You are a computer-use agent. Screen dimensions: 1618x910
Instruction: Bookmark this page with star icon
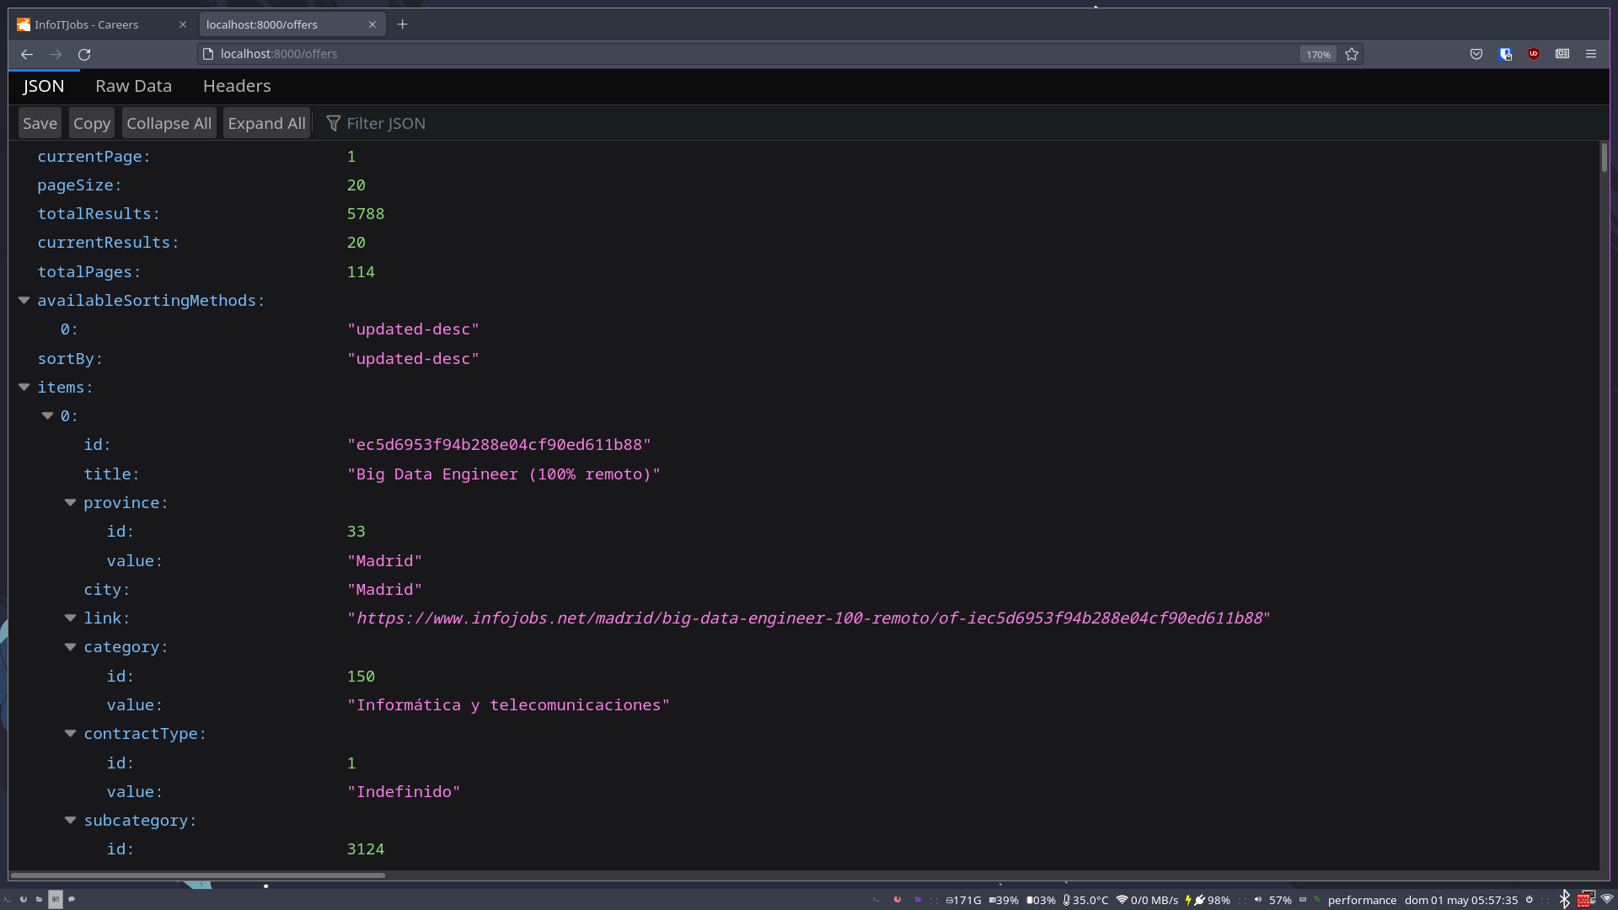point(1352,54)
